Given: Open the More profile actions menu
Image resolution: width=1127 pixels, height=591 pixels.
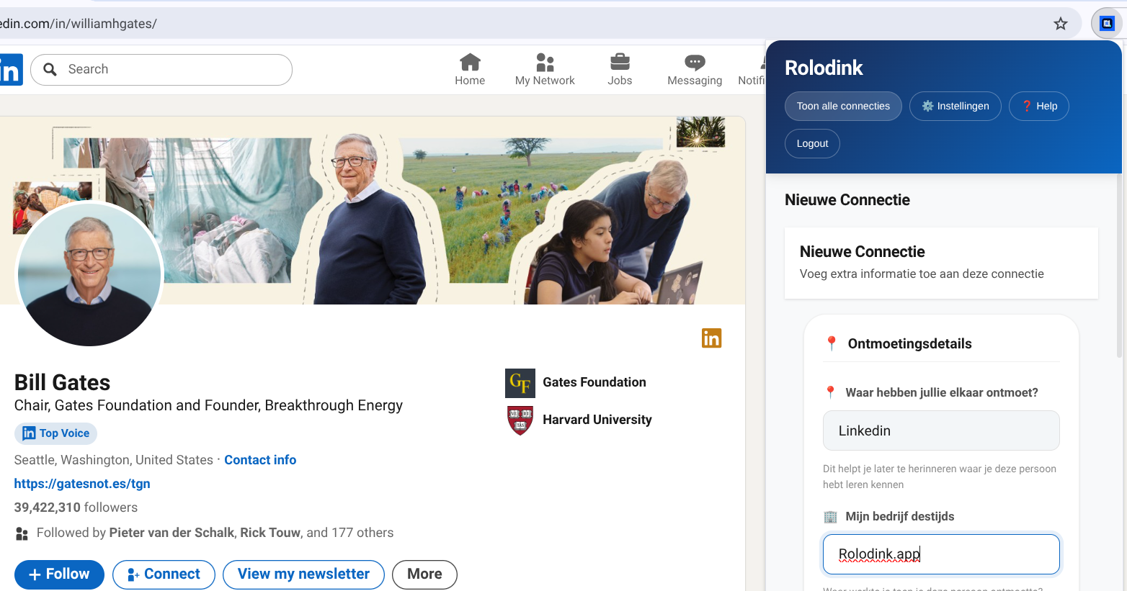Looking at the screenshot, I should pos(424,574).
